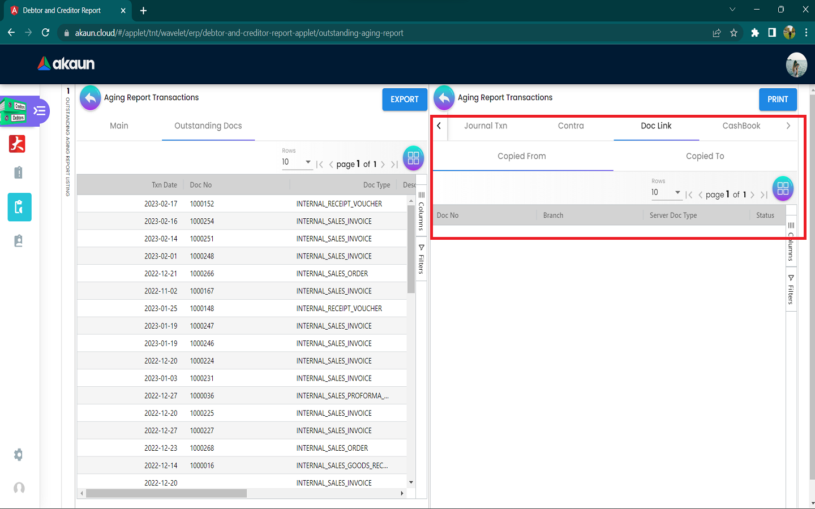Screen dimensions: 815x509
Task: Open the highlighted teal clipboard sidebar icon
Action: pos(19,207)
